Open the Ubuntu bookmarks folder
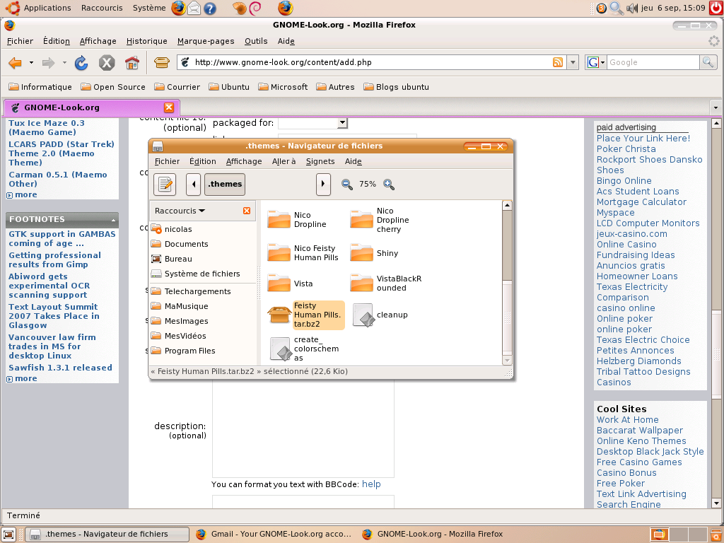Viewport: 724px width, 543px height. tap(229, 87)
